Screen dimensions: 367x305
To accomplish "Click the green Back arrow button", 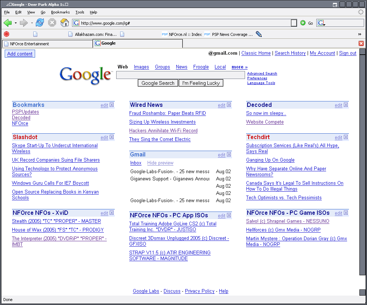I will [x=8, y=23].
